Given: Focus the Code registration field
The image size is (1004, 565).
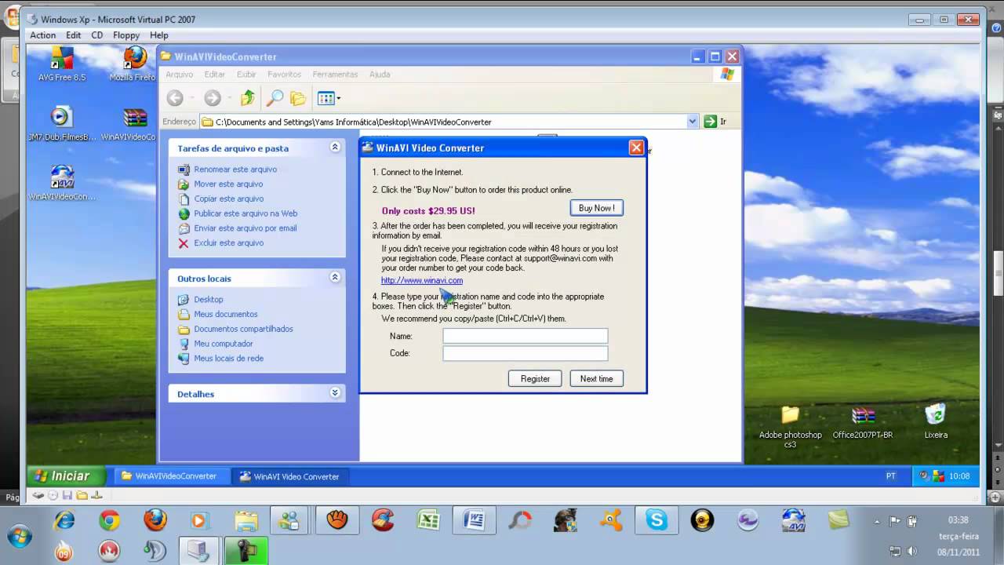Looking at the screenshot, I should [x=526, y=353].
